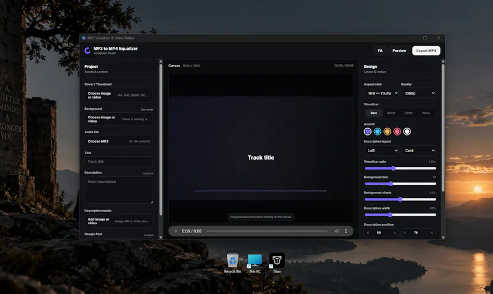Open the player's three-dot options menu
The width and height of the screenshot is (493, 294).
point(346,231)
